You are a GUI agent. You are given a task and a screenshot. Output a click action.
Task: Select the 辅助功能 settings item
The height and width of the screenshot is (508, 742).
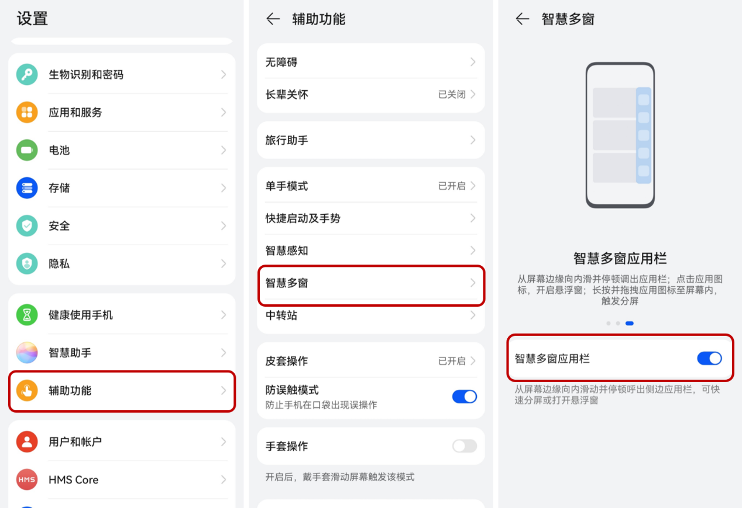[122, 390]
